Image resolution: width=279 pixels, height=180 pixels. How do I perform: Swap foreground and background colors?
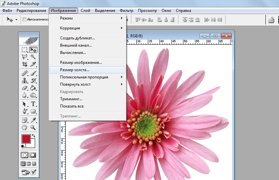click(x=33, y=136)
